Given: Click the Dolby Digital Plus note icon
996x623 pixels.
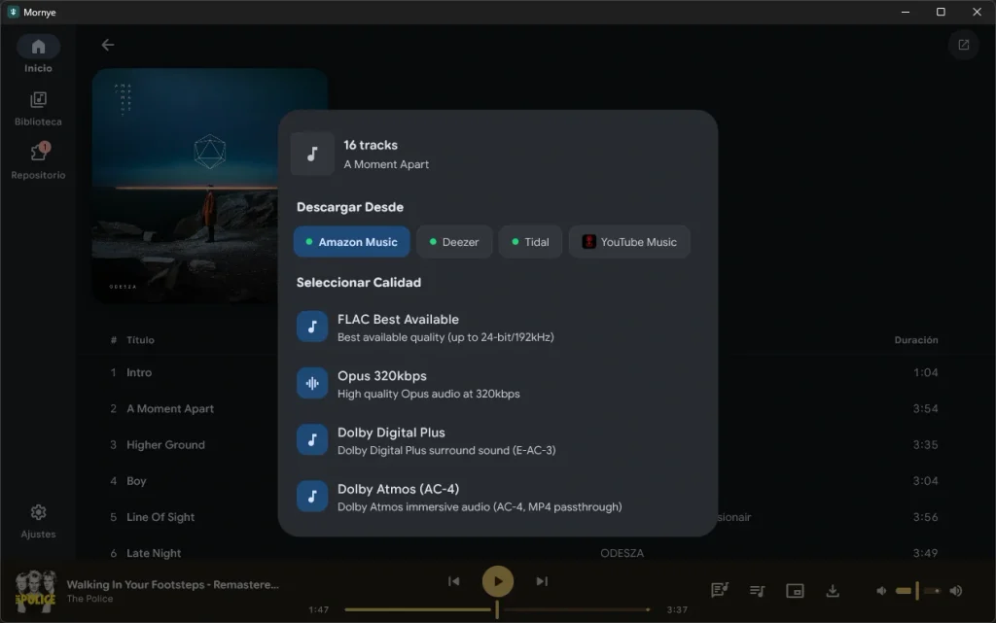Looking at the screenshot, I should 312,439.
